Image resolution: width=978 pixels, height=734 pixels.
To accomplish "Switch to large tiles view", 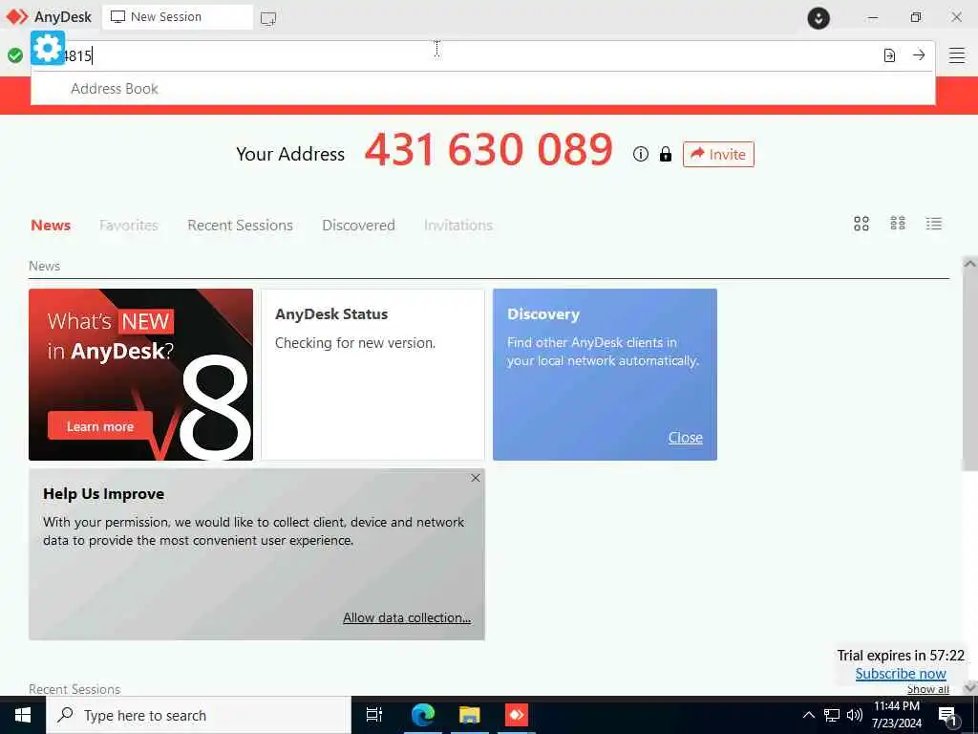I will pyautogui.click(x=861, y=224).
